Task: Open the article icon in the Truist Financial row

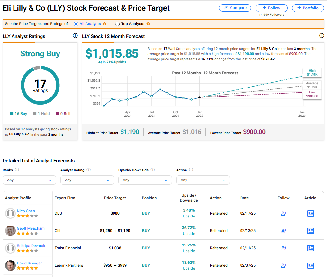Action: (310, 248)
